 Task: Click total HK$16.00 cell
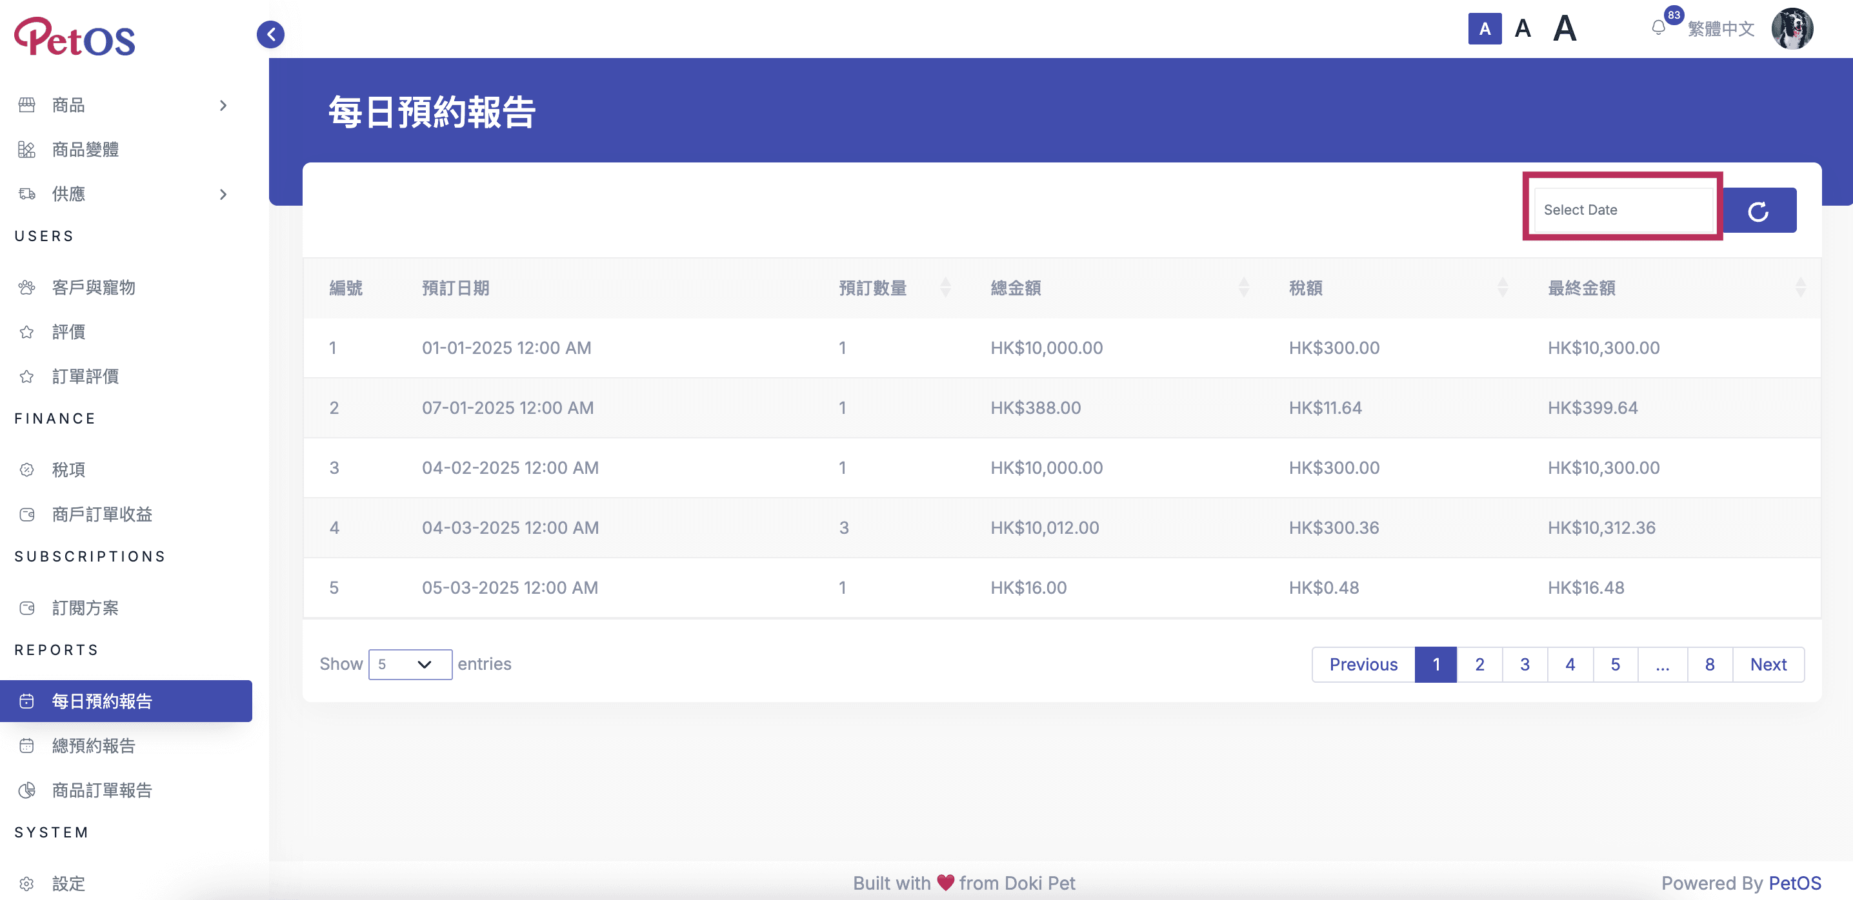[x=1028, y=588]
